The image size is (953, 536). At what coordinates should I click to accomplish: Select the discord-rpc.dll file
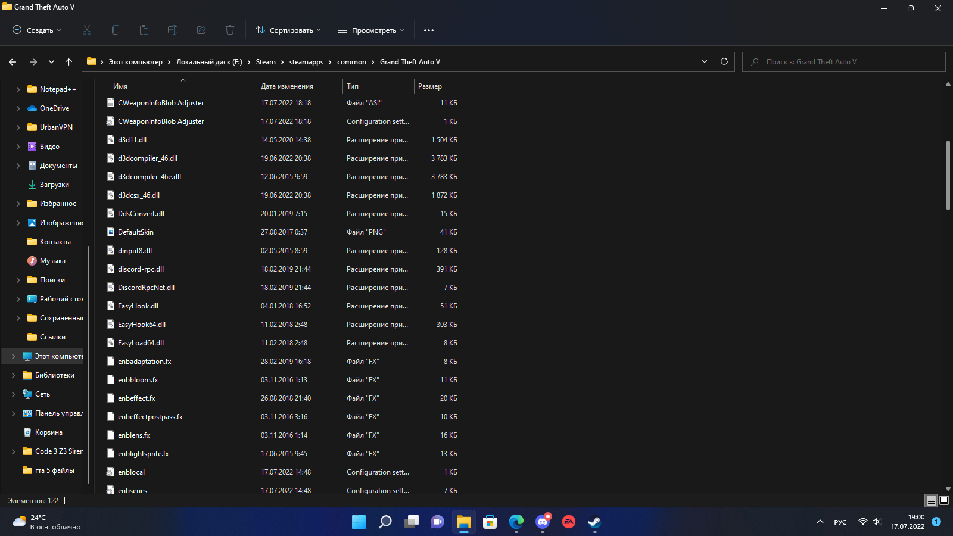[141, 269]
